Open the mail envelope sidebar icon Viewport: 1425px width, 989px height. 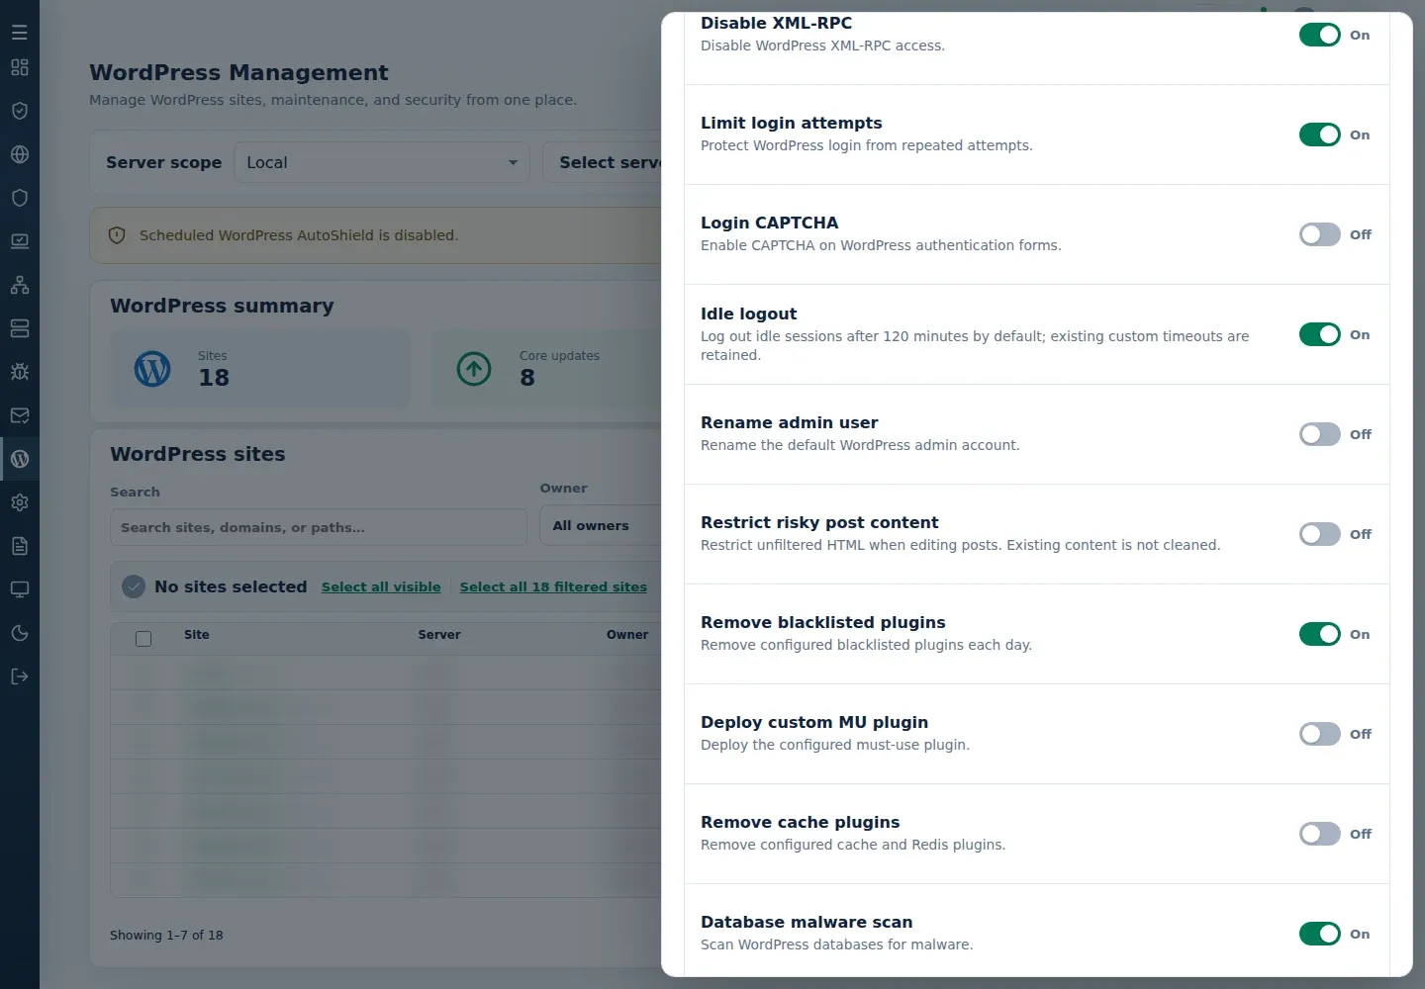pos(20,415)
